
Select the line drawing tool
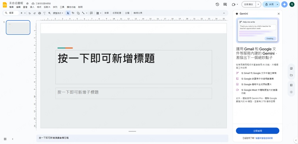click(x=83, y=13)
